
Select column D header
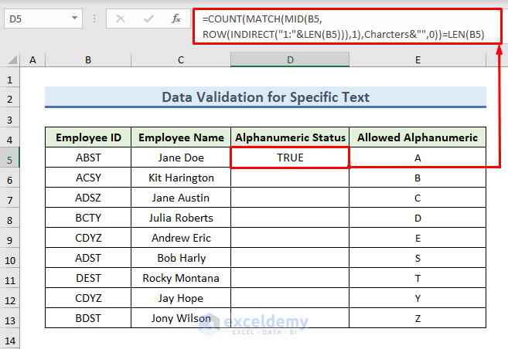point(290,60)
